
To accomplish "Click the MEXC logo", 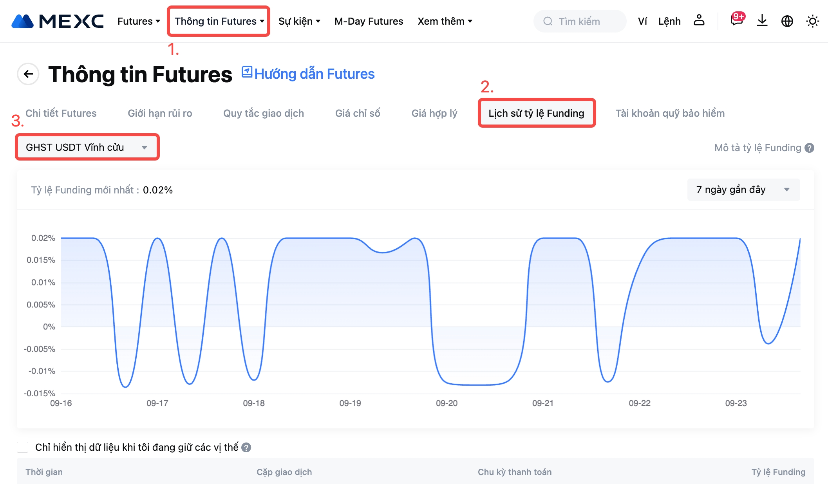I will 58,21.
